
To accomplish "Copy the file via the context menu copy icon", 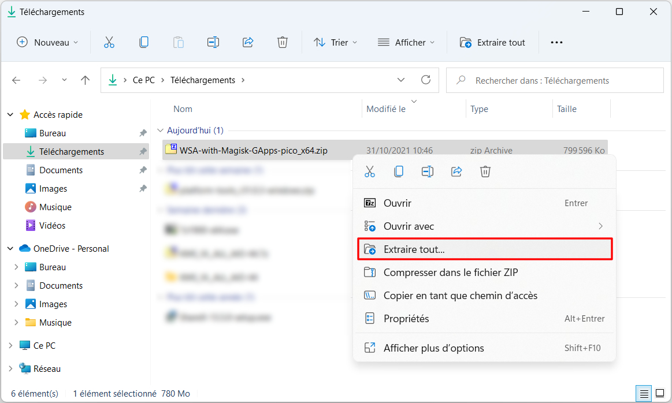I will pos(399,171).
